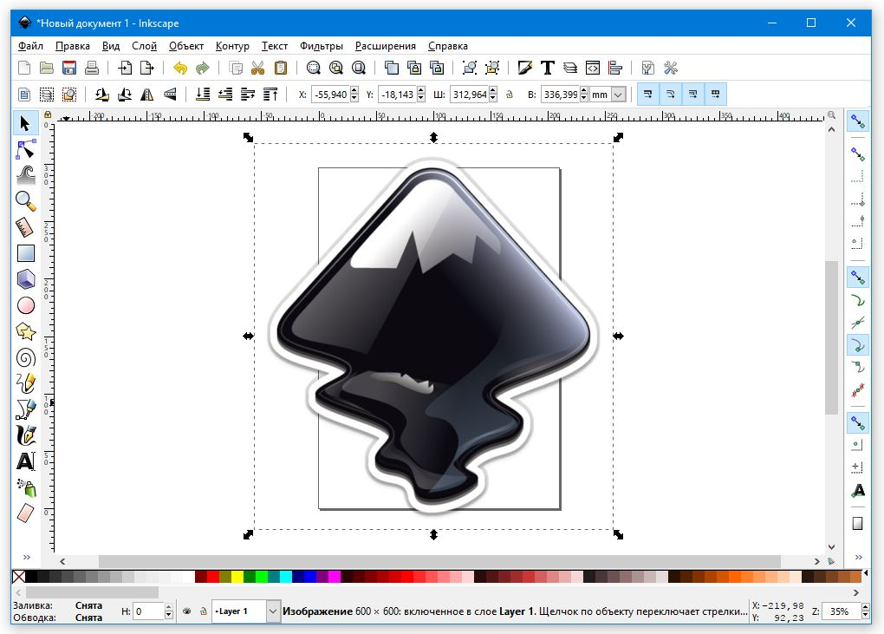Select the 3D Box tool
Screen dimensions: 884x634
[25, 279]
